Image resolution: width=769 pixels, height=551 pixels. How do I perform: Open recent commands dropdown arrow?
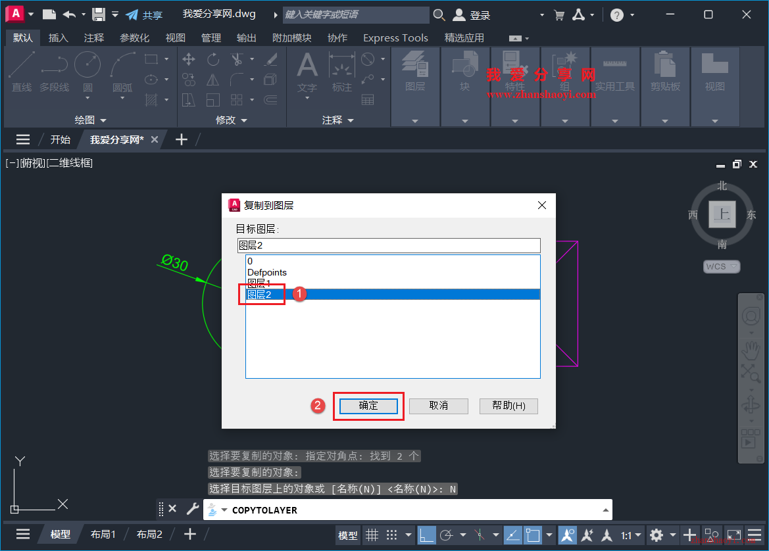click(224, 510)
